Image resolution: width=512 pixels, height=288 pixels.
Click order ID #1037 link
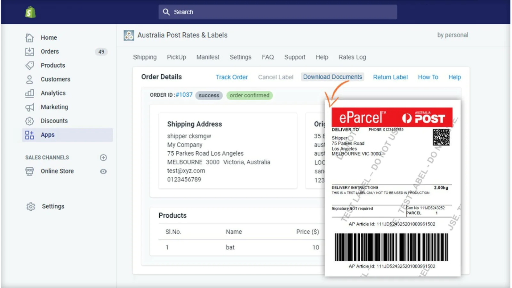click(184, 95)
